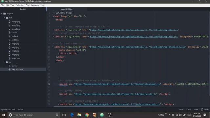The height and width of the screenshot is (118, 210).
Task: Show hidden system tray icons
Action: [169, 115]
